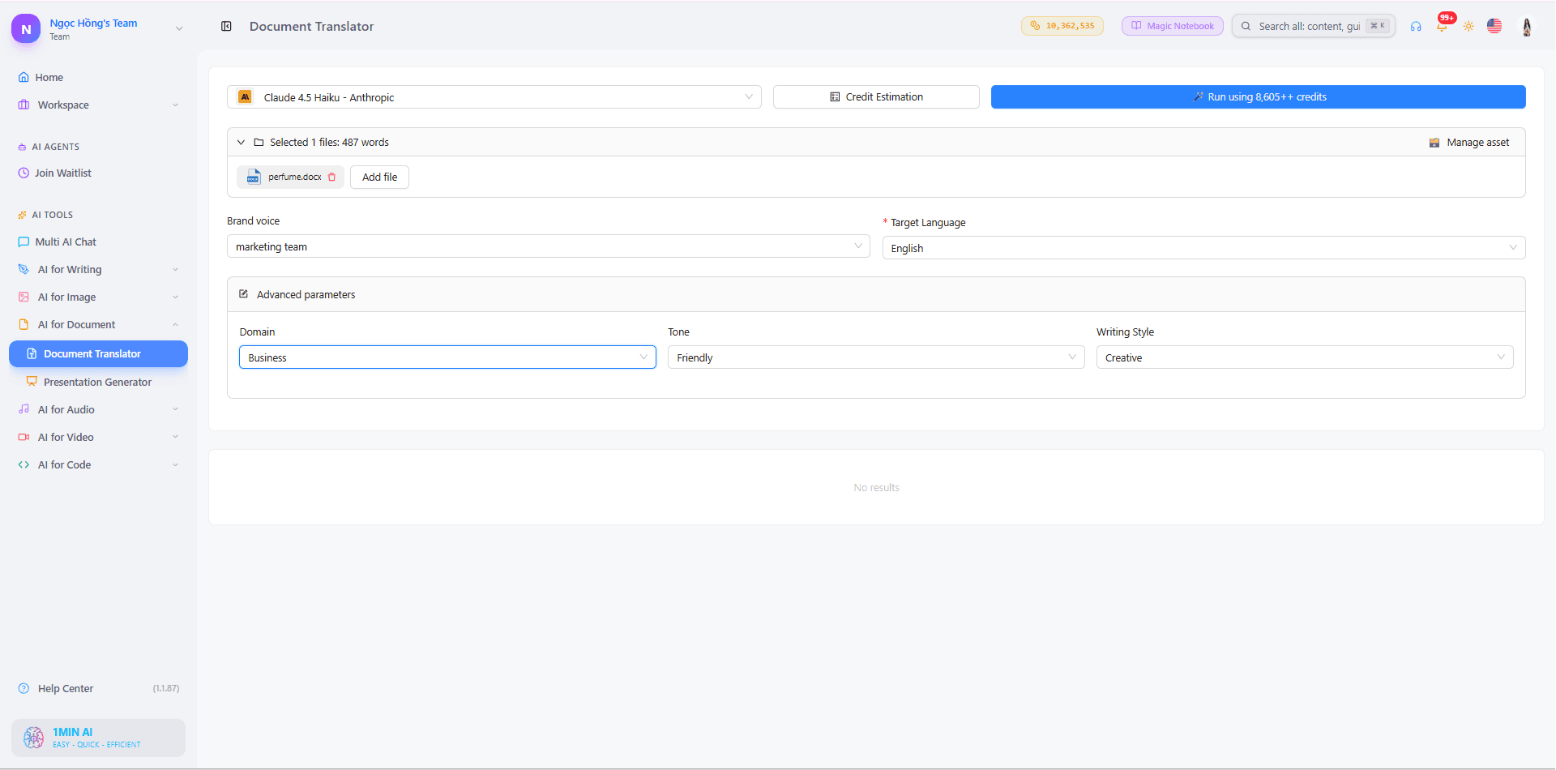Expand the Ngọc Hồng's Team switcher chevron
The height and width of the screenshot is (770, 1556).
click(x=179, y=28)
